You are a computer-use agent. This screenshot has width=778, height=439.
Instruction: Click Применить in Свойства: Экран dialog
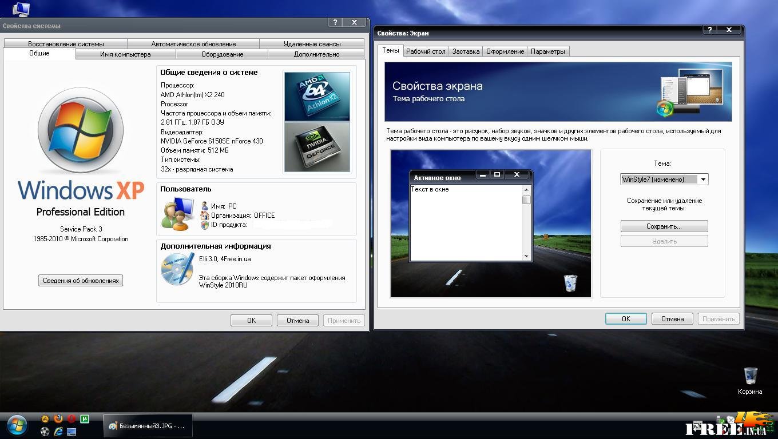719,319
